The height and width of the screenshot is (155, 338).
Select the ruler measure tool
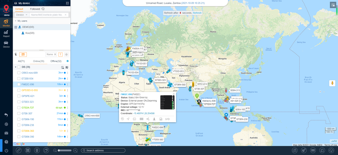(x=19, y=150)
